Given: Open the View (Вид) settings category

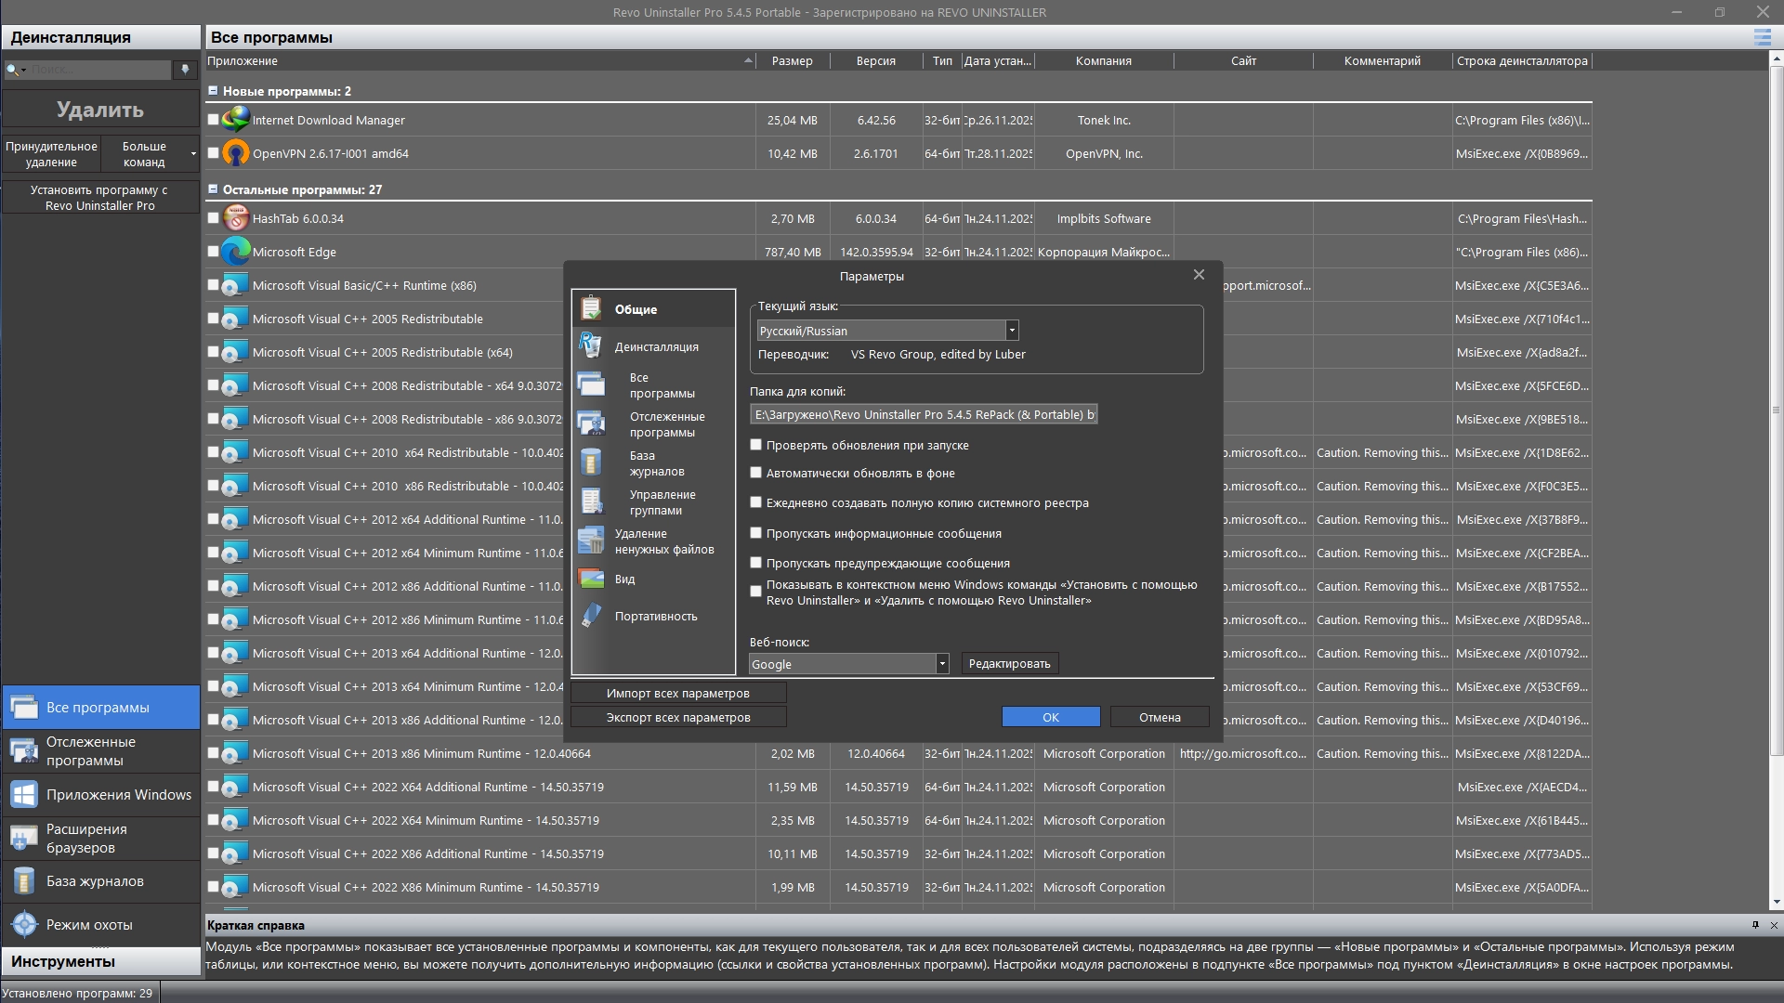Looking at the screenshot, I should [624, 580].
